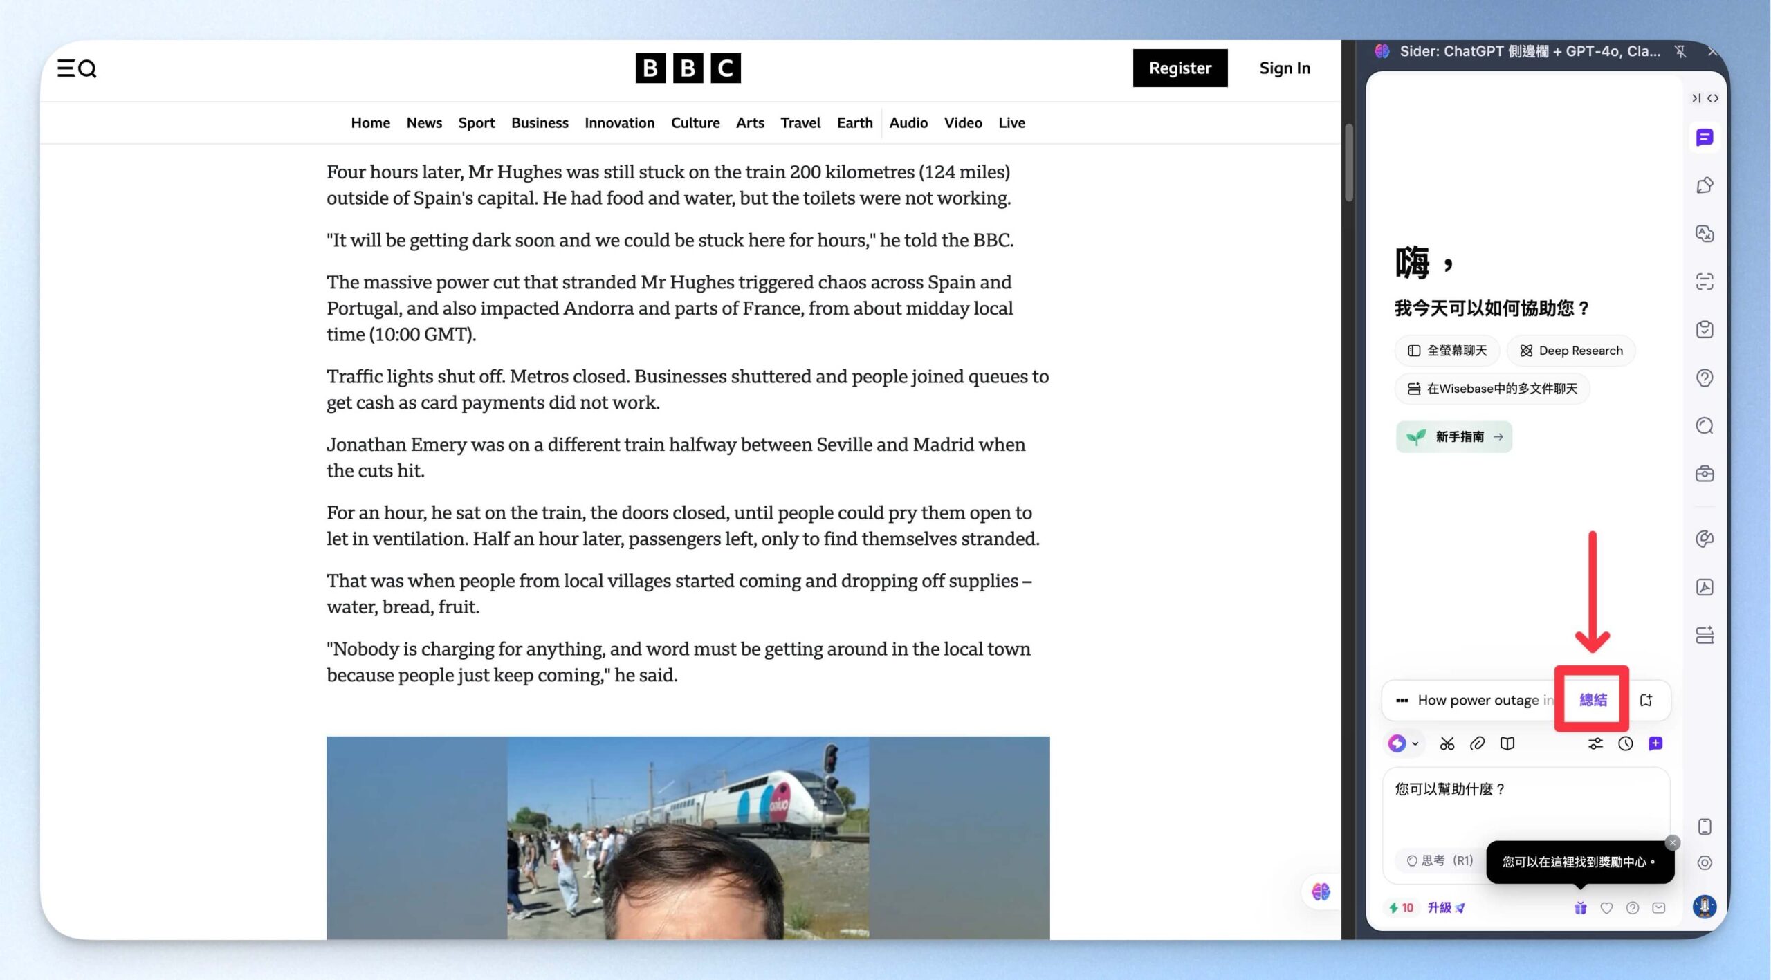This screenshot has width=1771, height=980.
Task: Click the gift rewards center icon
Action: [x=1580, y=908]
